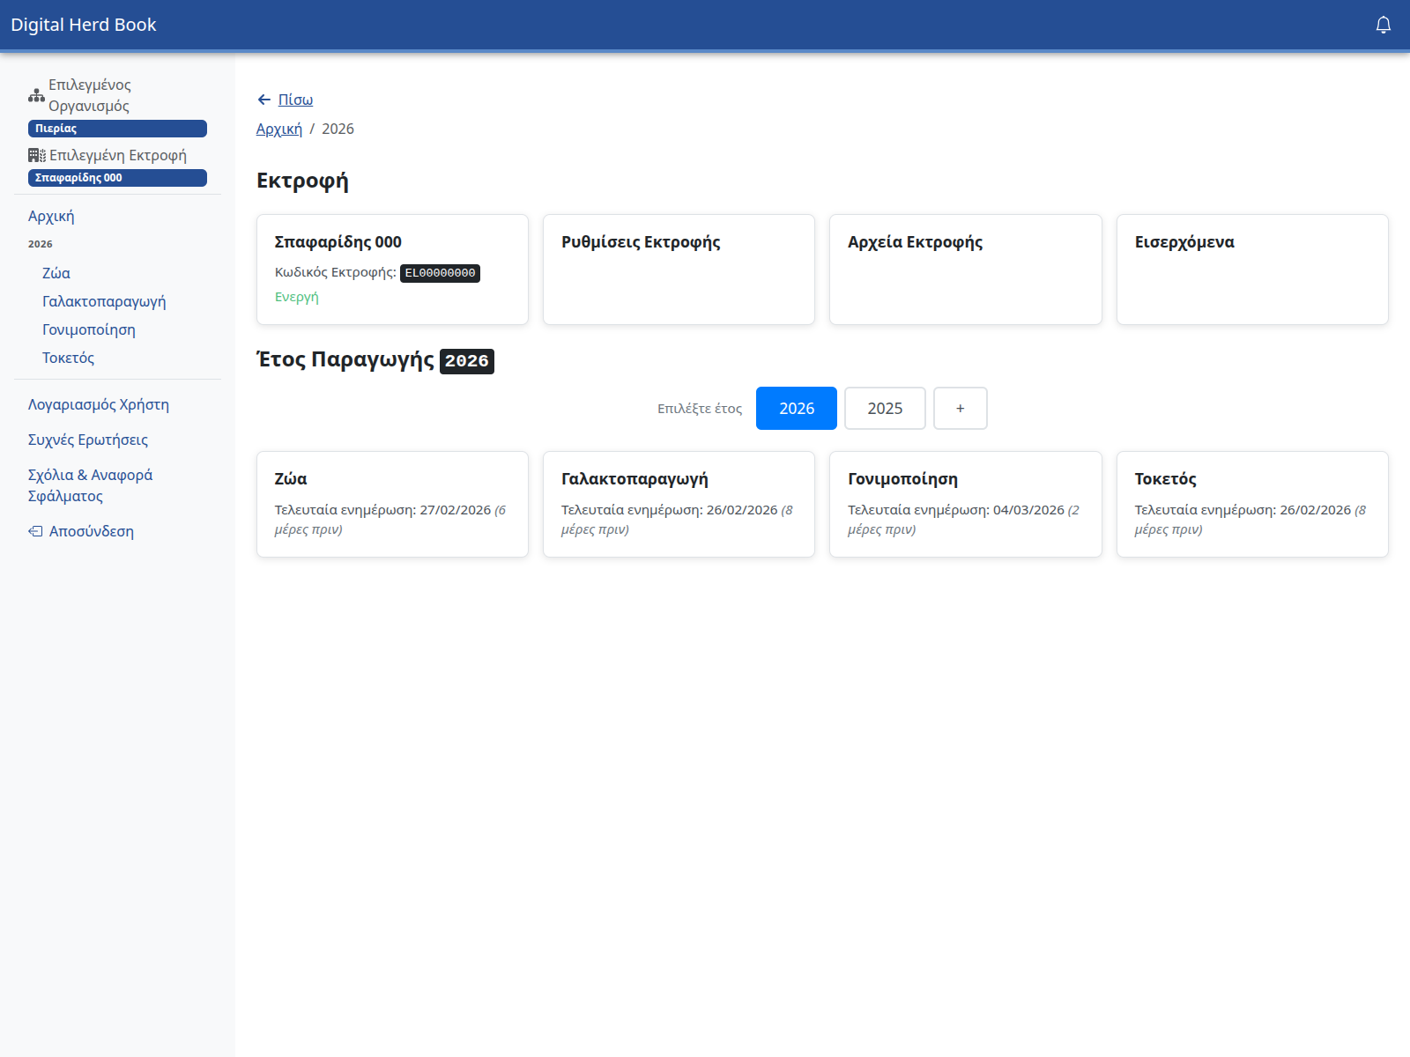Add a new production year

[x=960, y=409]
